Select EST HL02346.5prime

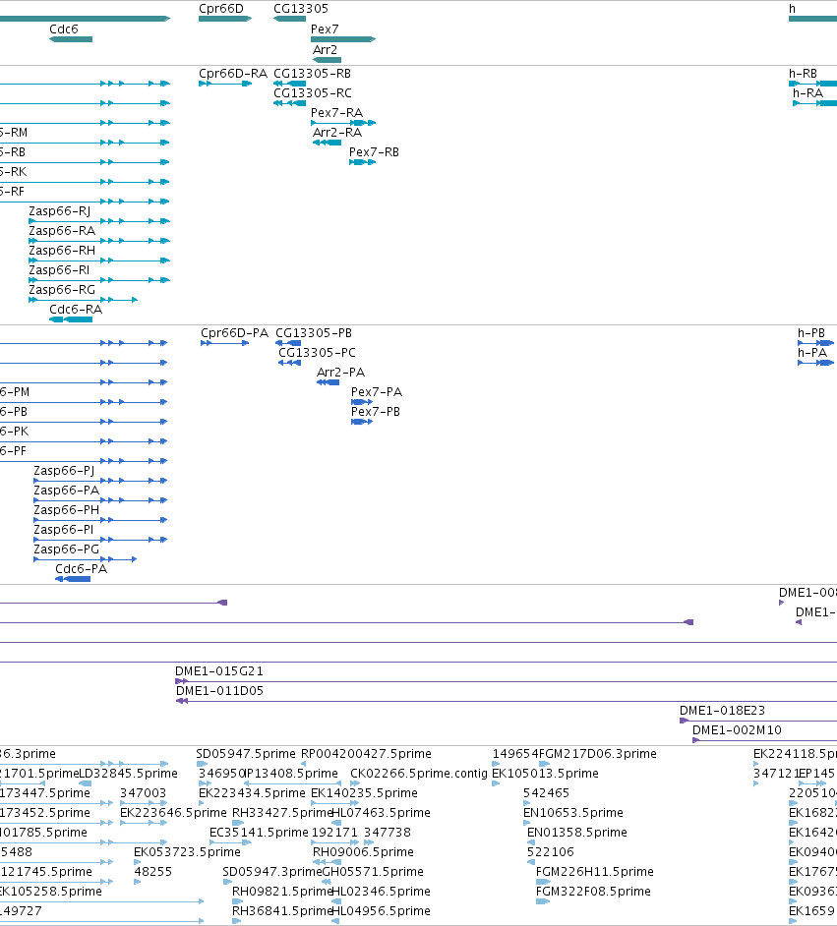[381, 892]
